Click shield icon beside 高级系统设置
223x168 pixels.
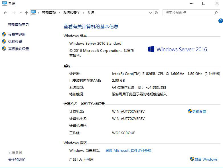pyautogui.click(x=4, y=49)
